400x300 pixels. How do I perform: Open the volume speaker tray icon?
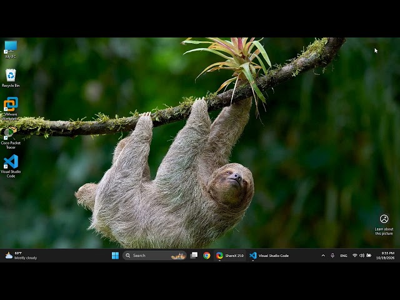click(362, 256)
